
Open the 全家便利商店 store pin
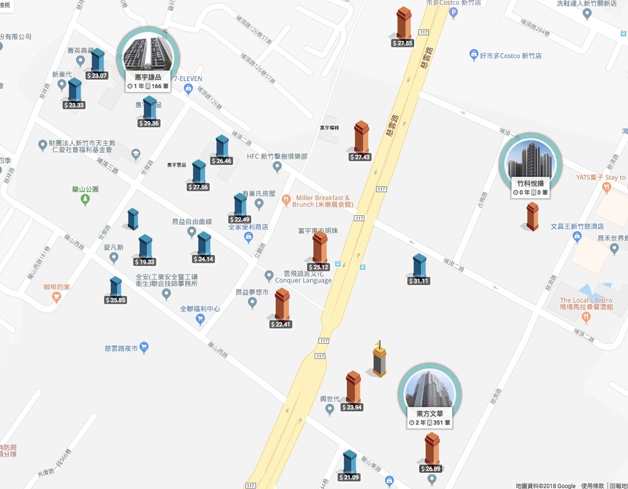(x=249, y=238)
